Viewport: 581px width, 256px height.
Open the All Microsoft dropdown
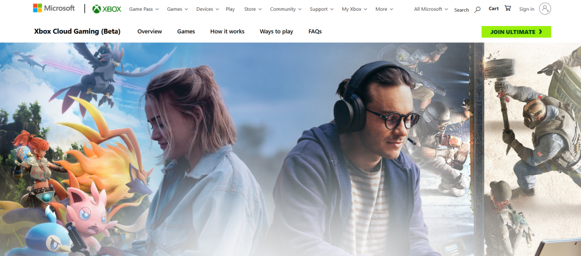click(x=431, y=9)
